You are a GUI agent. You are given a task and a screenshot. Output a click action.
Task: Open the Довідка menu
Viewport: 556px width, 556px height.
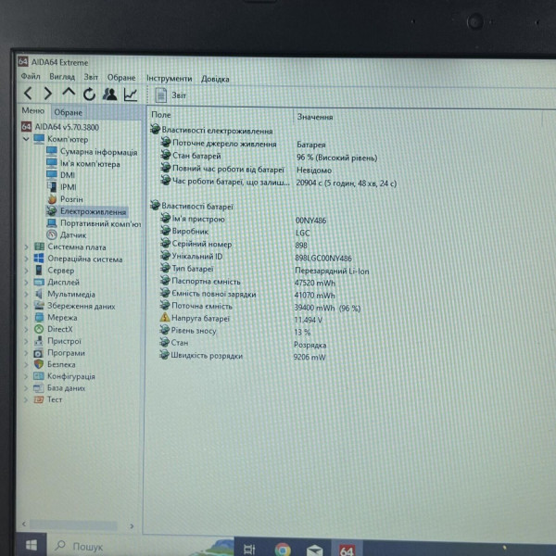click(215, 79)
